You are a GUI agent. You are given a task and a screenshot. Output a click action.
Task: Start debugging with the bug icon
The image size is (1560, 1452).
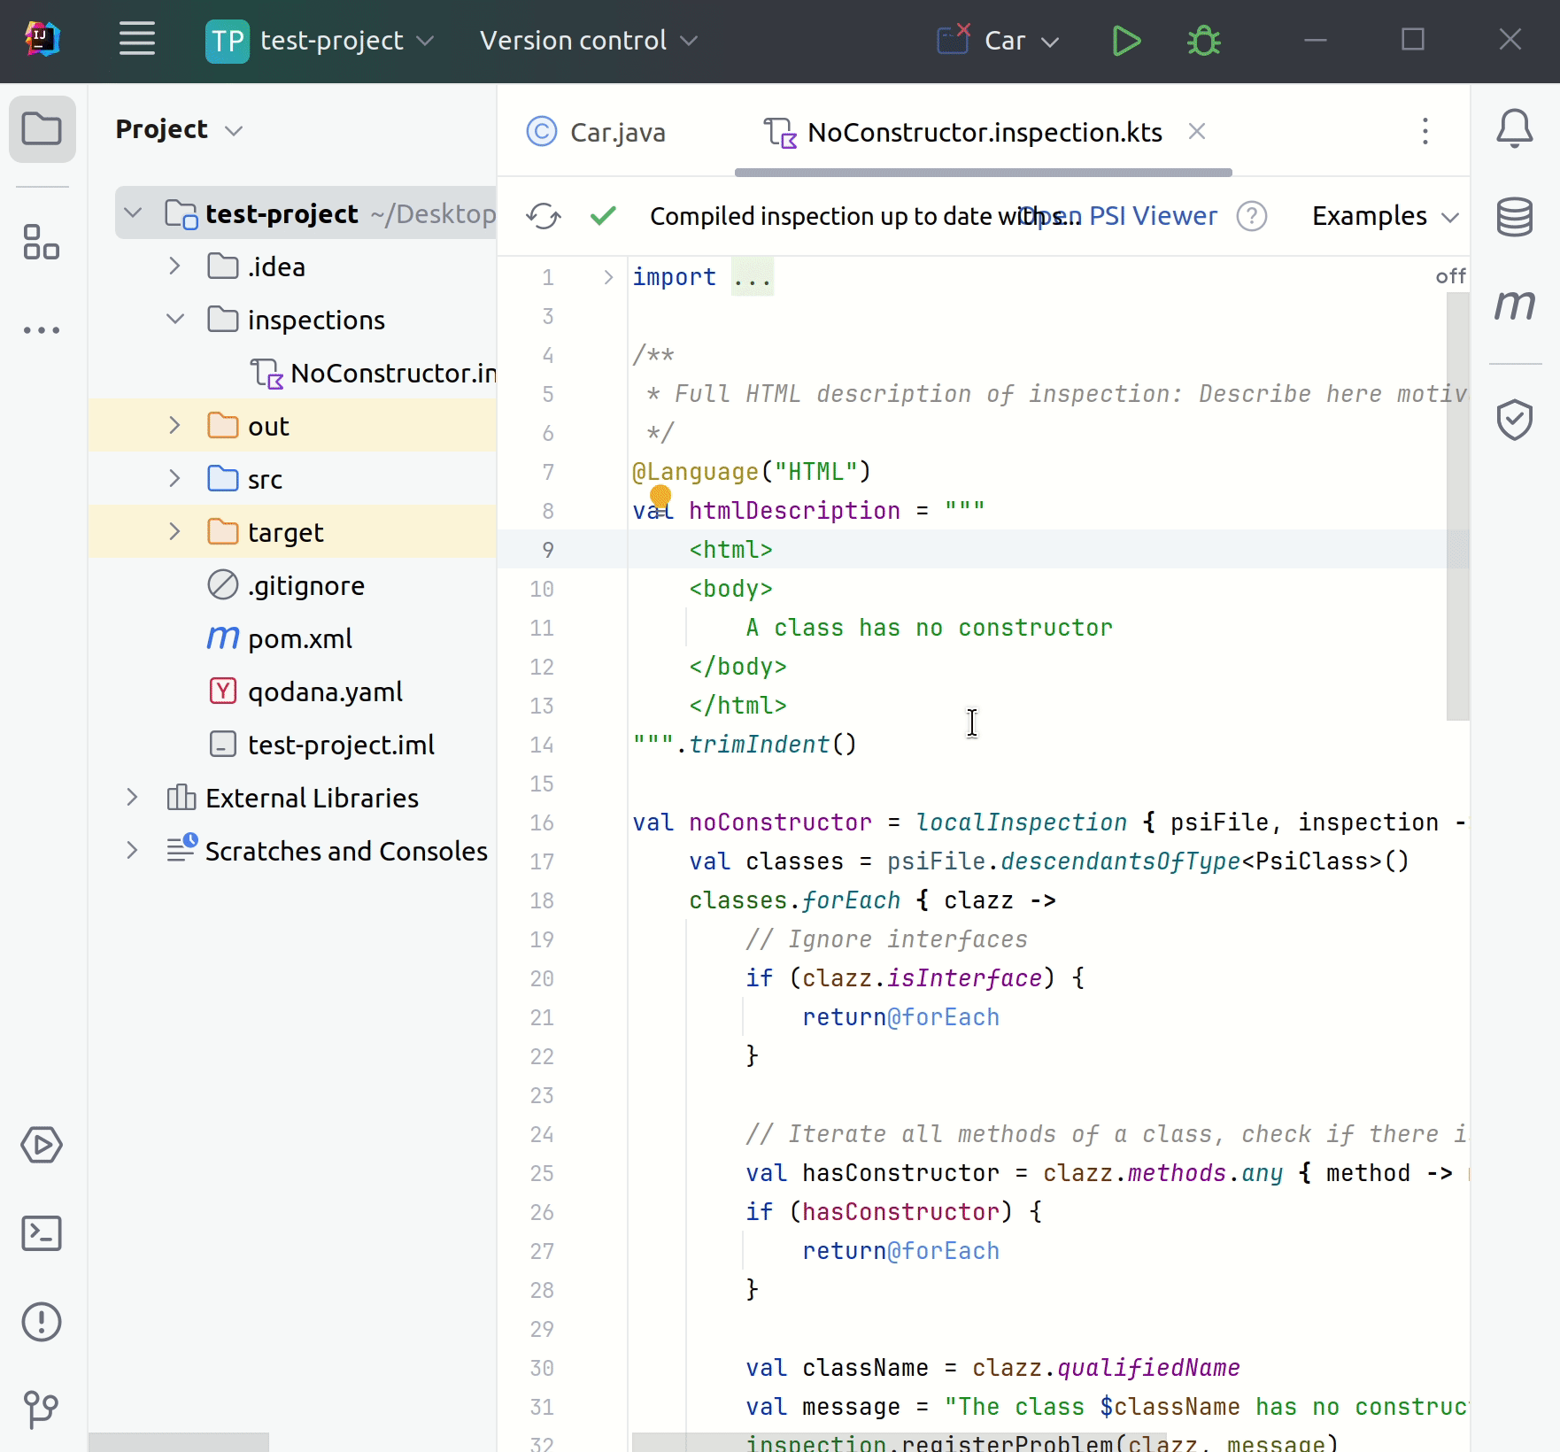pos(1204,41)
